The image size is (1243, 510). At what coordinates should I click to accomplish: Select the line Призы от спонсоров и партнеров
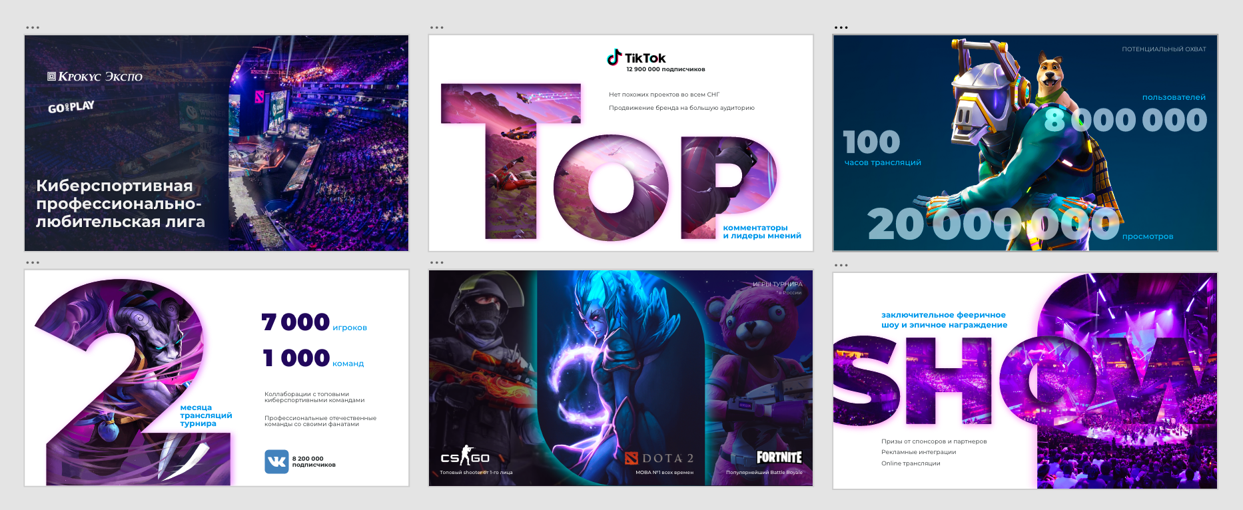click(x=934, y=441)
